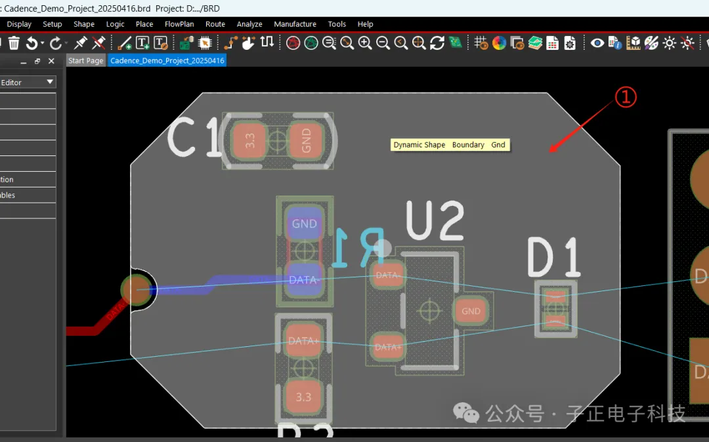The width and height of the screenshot is (709, 442).
Task: Click the Dehighlight crossed sun icon
Action: (687, 43)
